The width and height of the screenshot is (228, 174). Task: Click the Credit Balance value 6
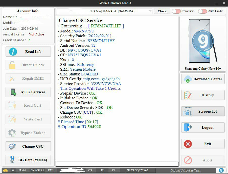click(29, 40)
